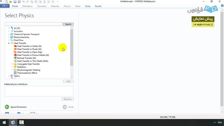Click the Added physics interfaces list box

pyautogui.click(x=39, y=91)
